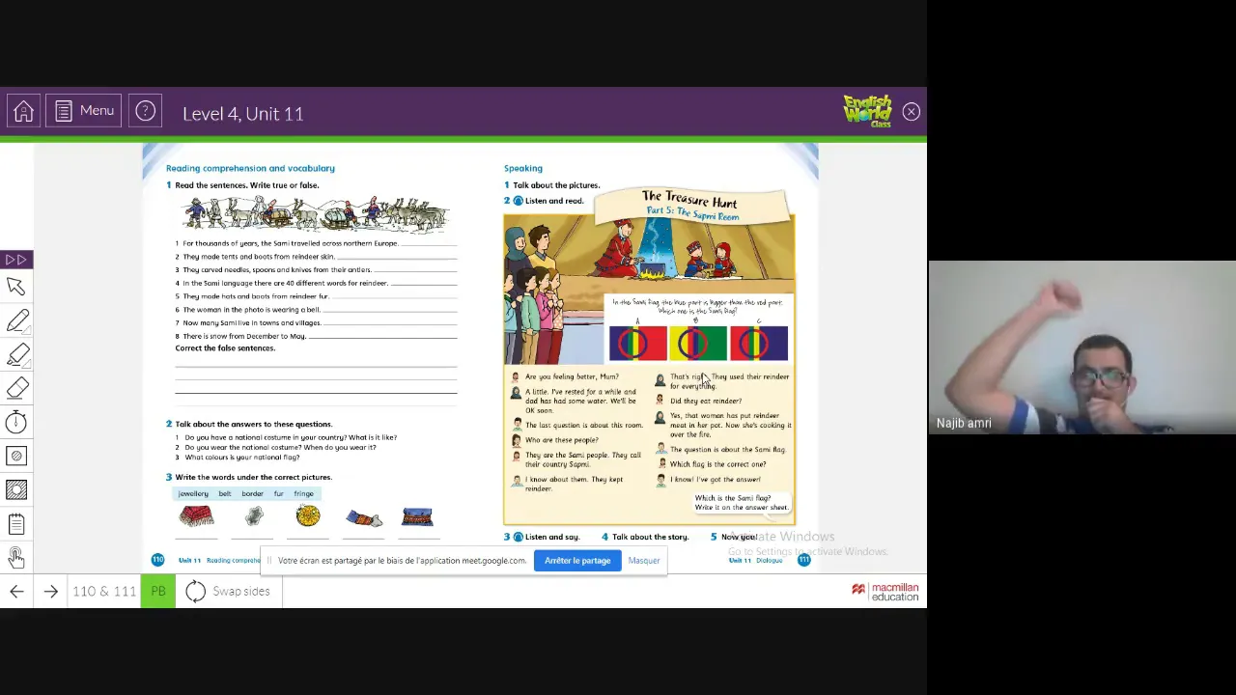Expand the left toolbar double arrows

point(15,260)
